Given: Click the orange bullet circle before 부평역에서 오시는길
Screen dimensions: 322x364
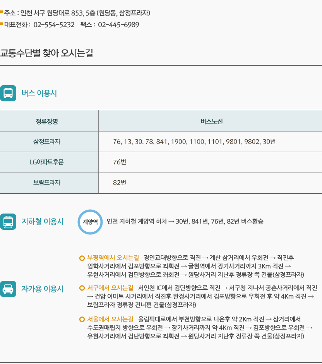Looking at the screenshot, I should pos(82,258).
